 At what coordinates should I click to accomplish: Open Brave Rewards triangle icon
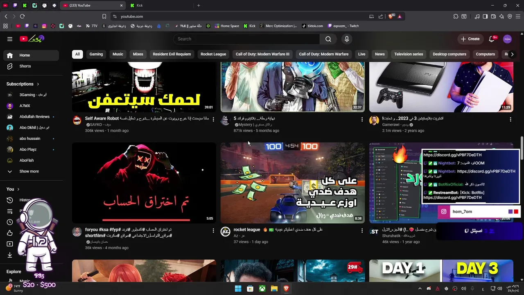pyautogui.click(x=400, y=16)
